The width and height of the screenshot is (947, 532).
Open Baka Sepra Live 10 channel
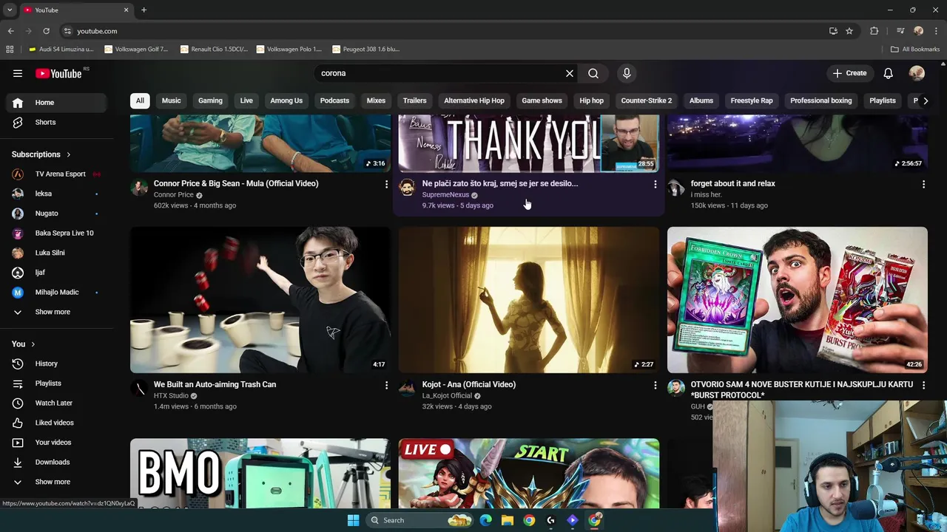(x=57, y=233)
